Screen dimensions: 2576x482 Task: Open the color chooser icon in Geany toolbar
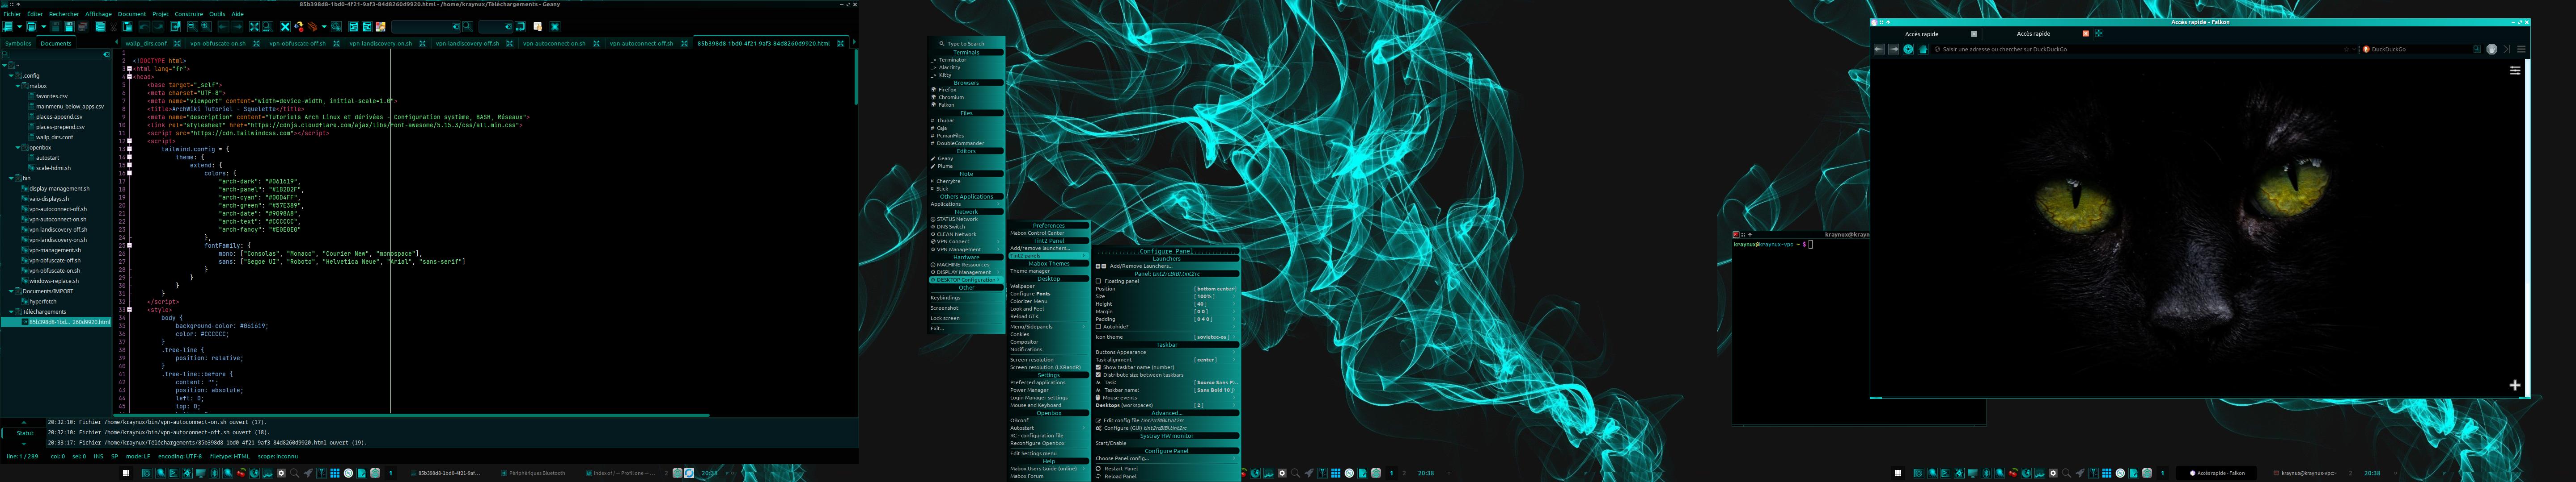click(381, 27)
